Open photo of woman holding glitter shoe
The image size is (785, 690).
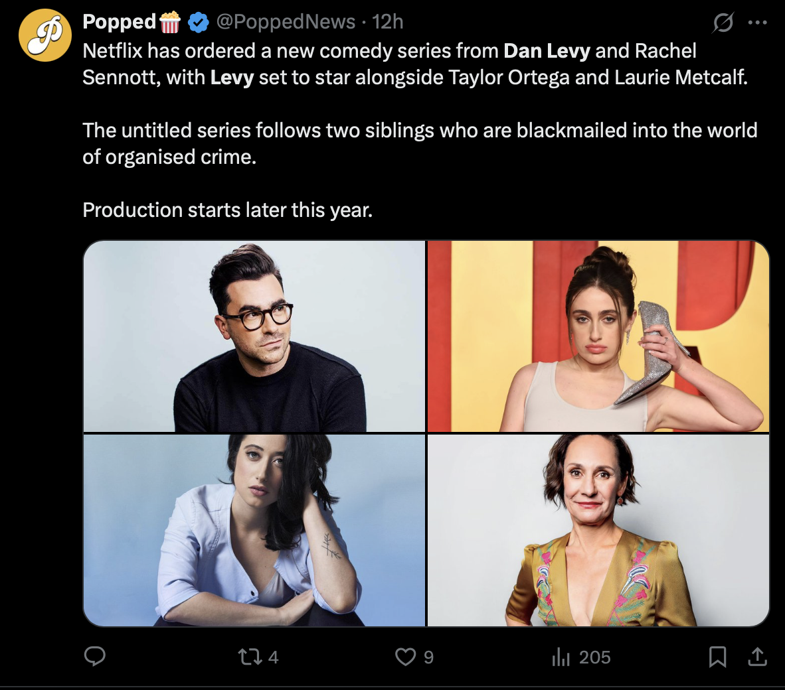598,336
